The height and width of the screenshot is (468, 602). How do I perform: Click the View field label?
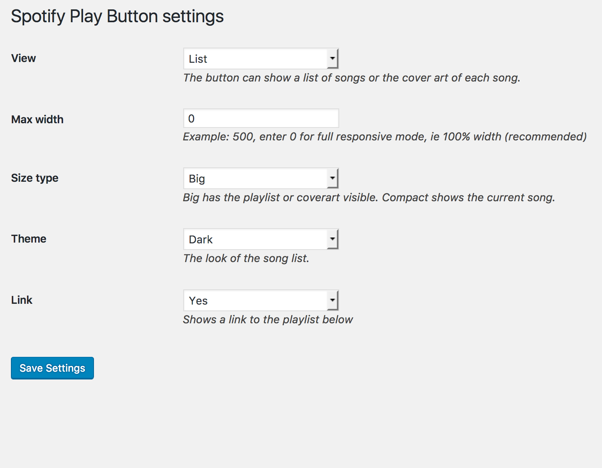pyautogui.click(x=23, y=58)
